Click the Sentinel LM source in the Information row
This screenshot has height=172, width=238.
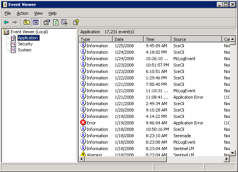click(184, 149)
